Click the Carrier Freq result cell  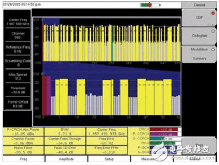(x=107, y=132)
